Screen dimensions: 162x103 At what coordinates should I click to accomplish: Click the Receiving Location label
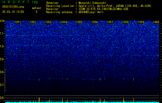60,6
